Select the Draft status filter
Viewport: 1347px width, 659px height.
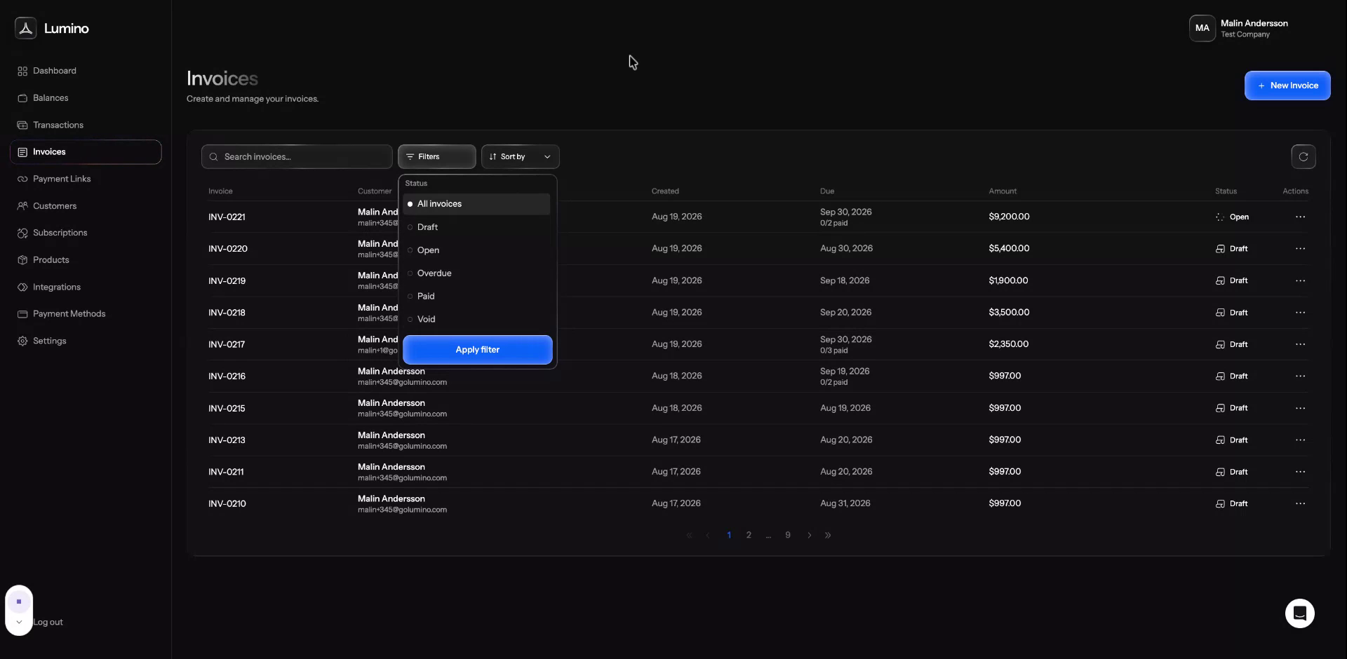476,227
